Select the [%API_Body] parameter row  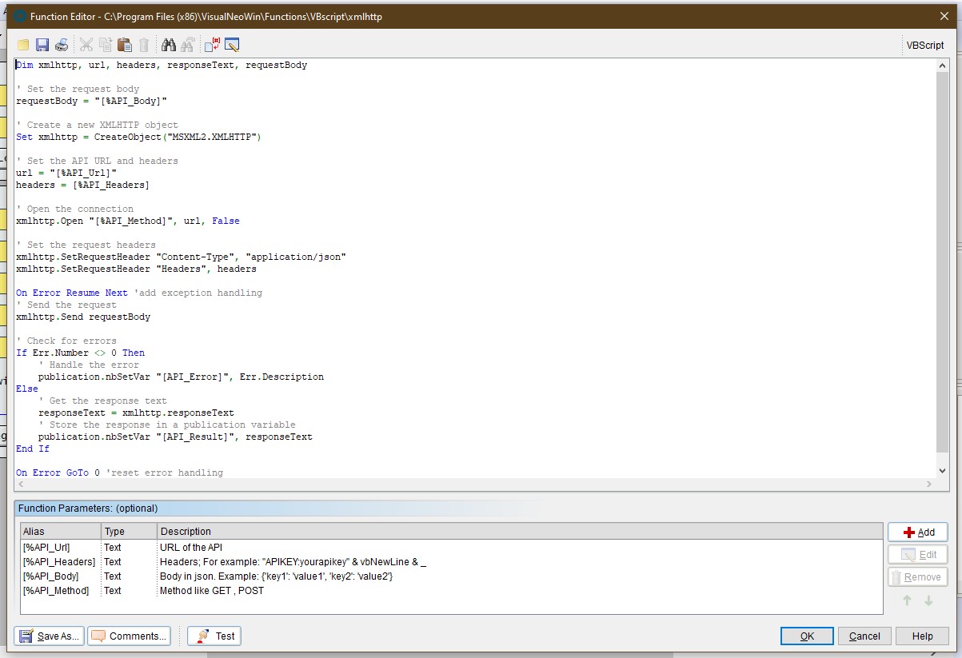(452, 576)
